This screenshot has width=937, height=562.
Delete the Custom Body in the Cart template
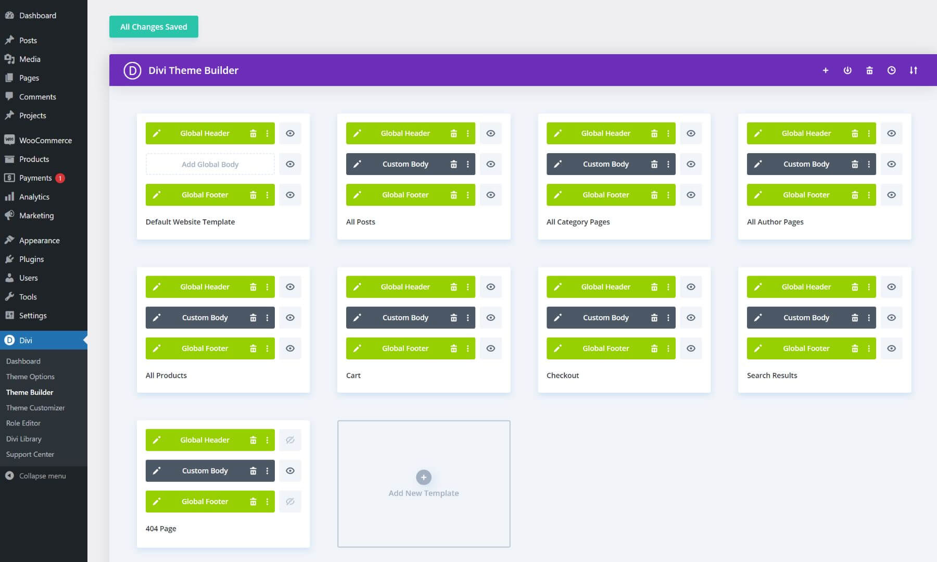pos(453,317)
